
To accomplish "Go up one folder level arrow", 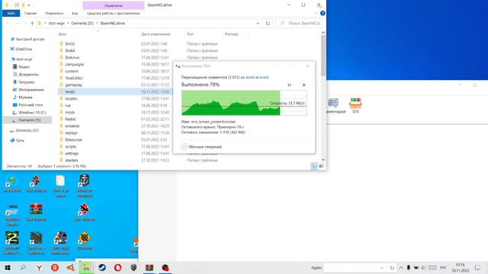I will coord(32,24).
